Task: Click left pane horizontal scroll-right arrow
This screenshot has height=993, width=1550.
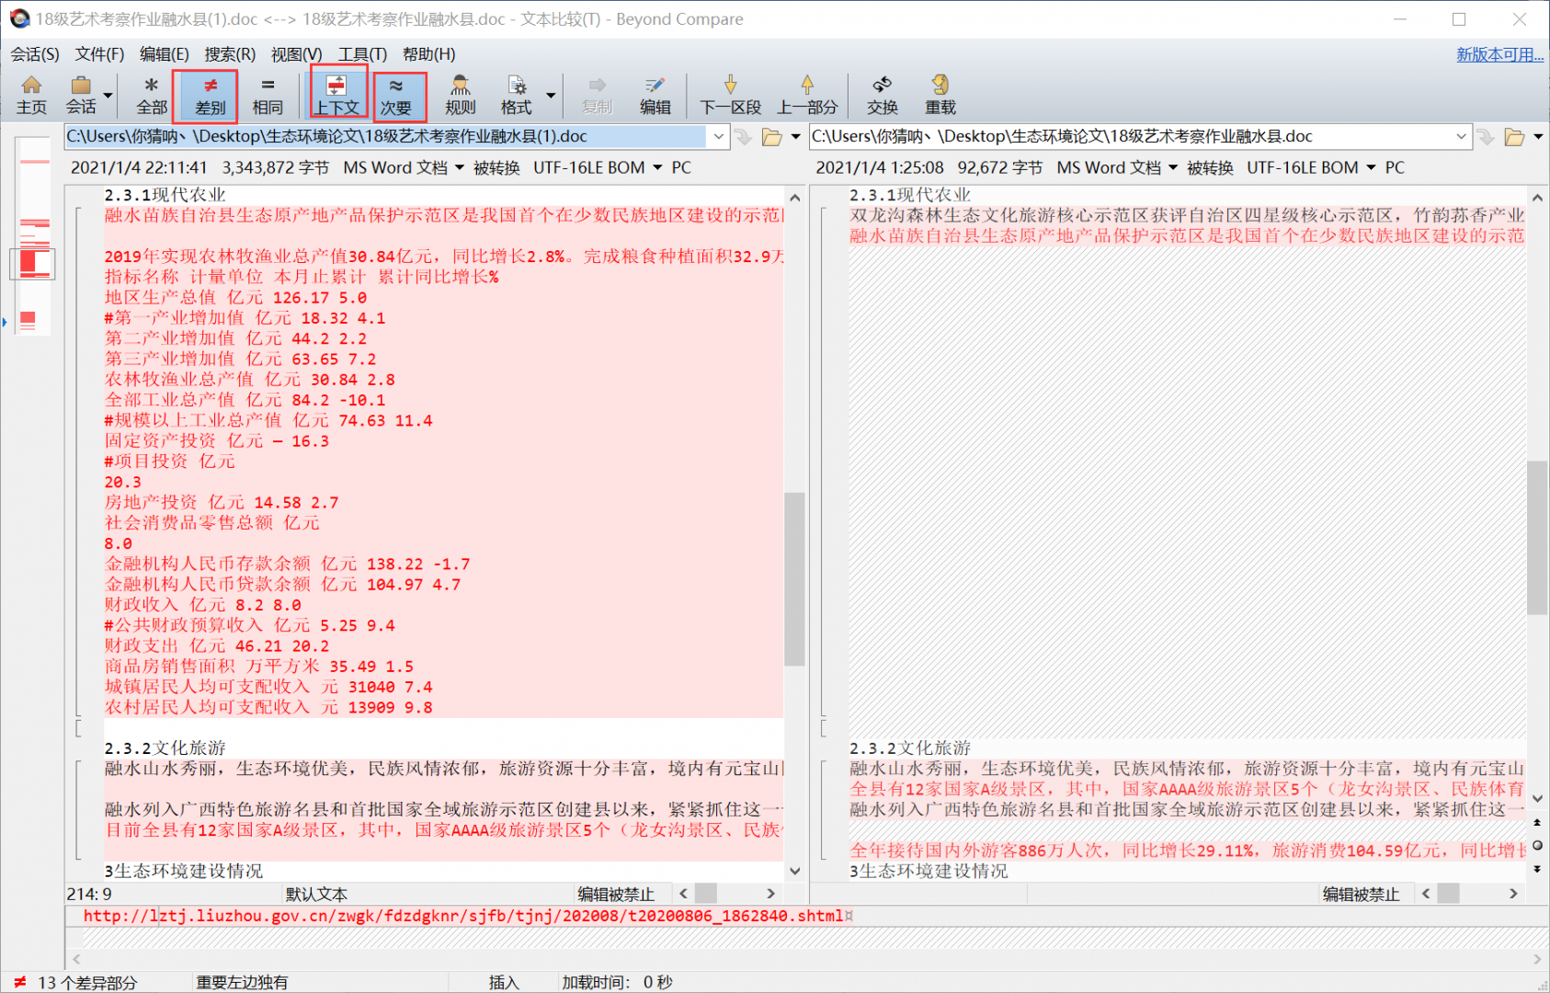Action: click(770, 894)
